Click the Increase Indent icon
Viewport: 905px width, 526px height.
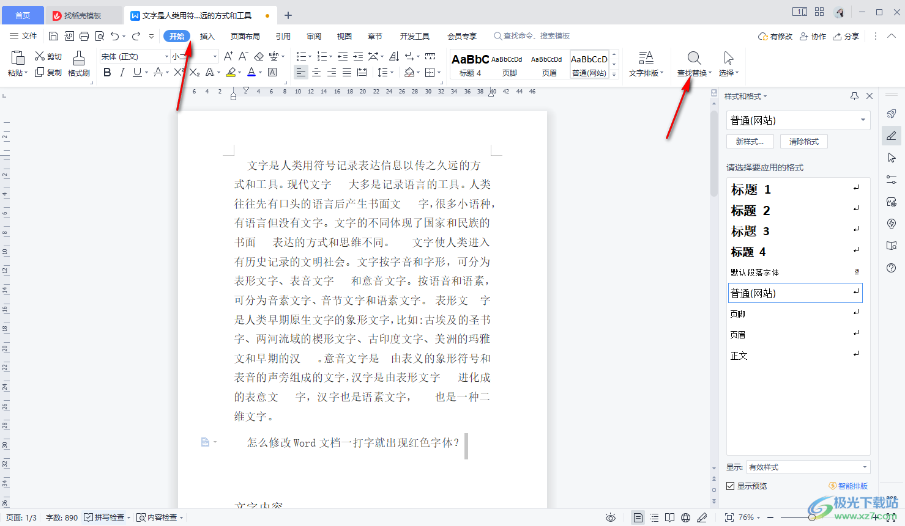358,56
